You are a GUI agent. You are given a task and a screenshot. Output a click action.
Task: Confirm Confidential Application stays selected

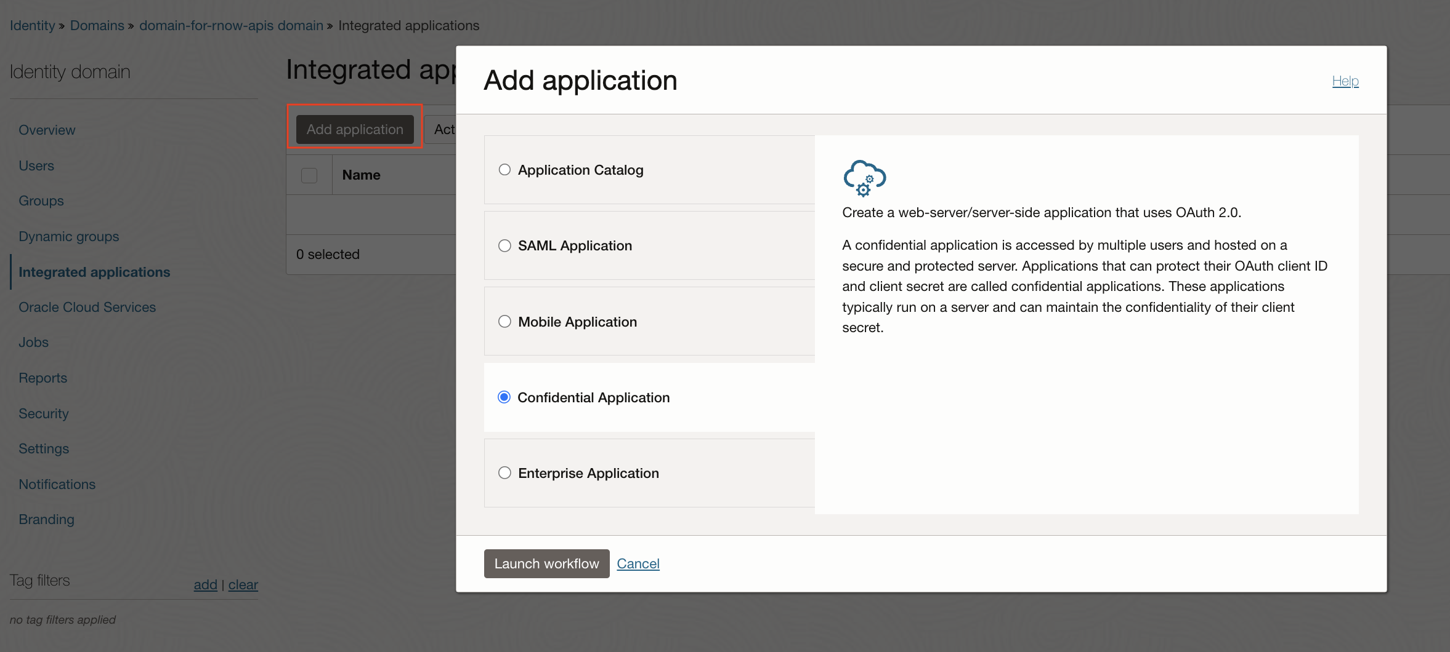(x=504, y=397)
